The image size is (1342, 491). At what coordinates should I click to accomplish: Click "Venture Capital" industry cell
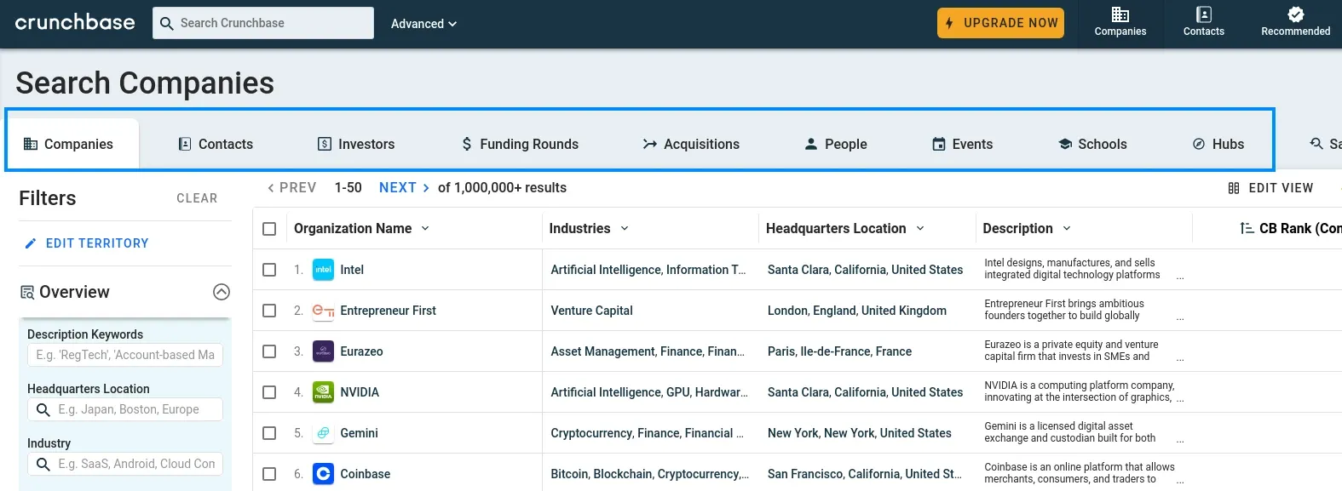[591, 311]
